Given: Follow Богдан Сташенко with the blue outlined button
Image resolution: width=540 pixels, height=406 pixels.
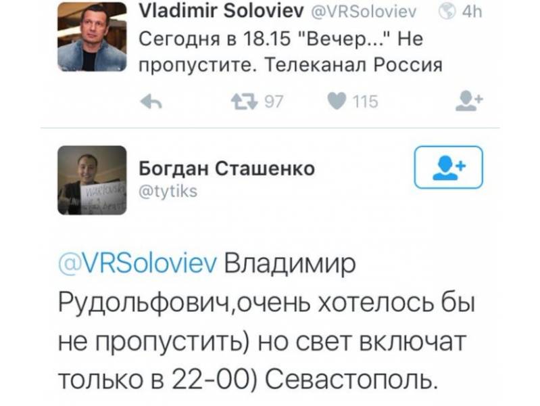Looking at the screenshot, I should point(448,166).
